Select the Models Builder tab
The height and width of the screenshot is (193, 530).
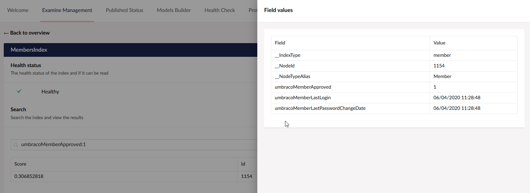[174, 10]
